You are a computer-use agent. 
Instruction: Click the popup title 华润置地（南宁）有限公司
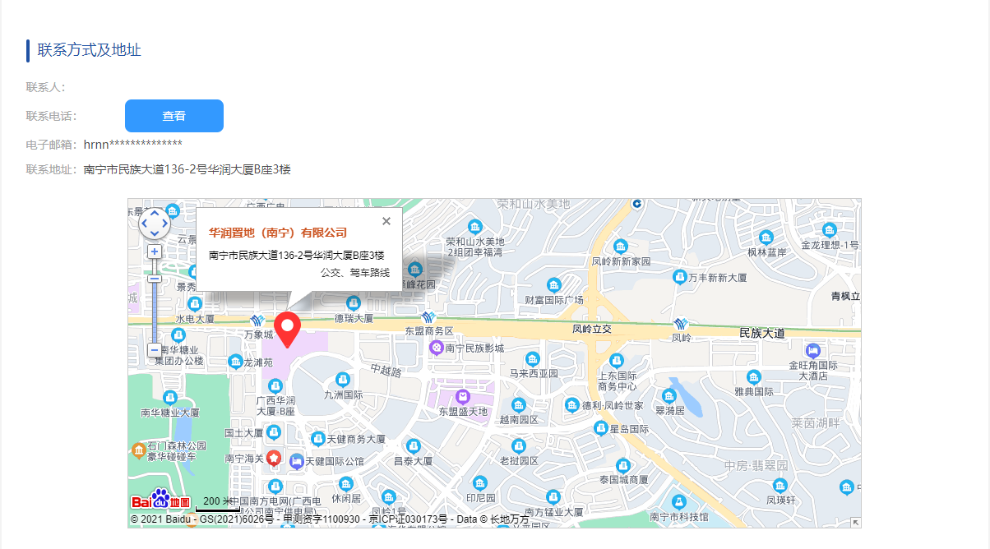tap(278, 233)
